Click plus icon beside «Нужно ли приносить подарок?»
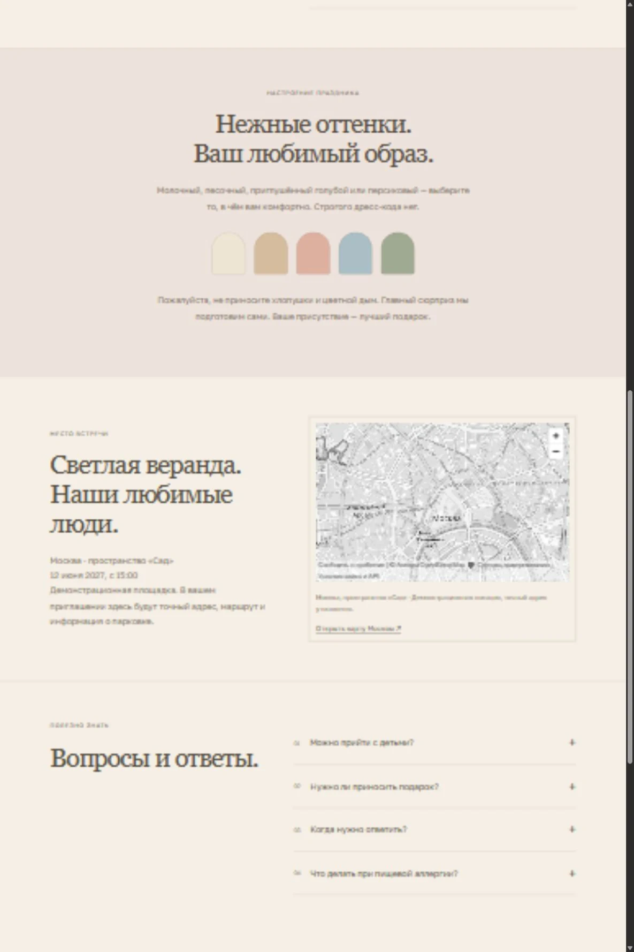 pos(572,787)
